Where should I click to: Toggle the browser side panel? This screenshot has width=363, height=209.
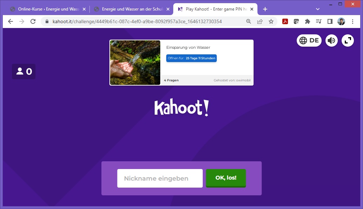coord(330,21)
